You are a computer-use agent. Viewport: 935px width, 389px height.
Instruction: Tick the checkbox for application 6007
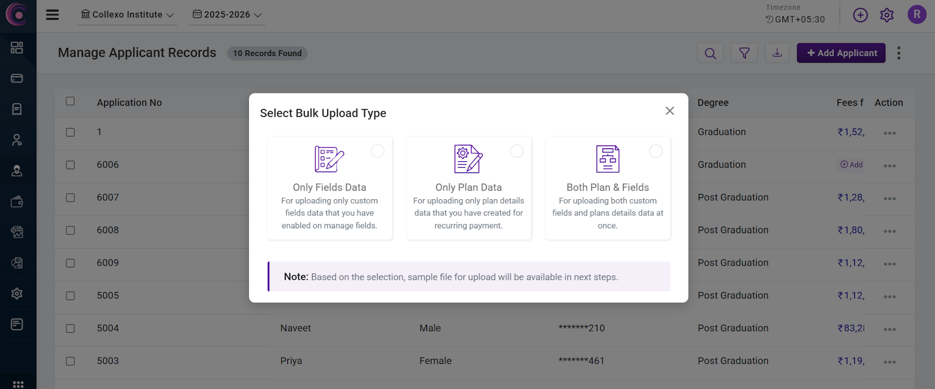point(70,197)
